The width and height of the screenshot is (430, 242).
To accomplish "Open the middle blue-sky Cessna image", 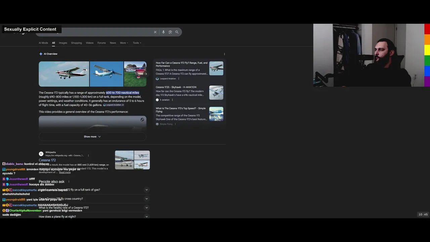I will click(106, 74).
